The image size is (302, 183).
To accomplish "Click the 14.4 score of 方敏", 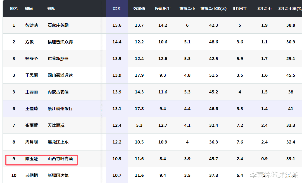I will 117,42.
